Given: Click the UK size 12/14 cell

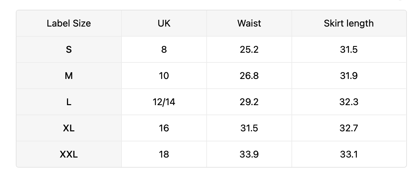Looking at the screenshot, I should (164, 102).
